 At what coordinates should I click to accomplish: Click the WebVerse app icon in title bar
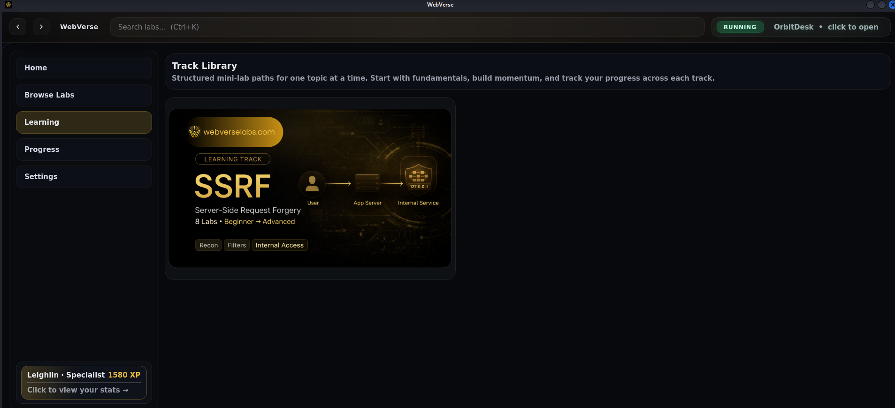8,5
